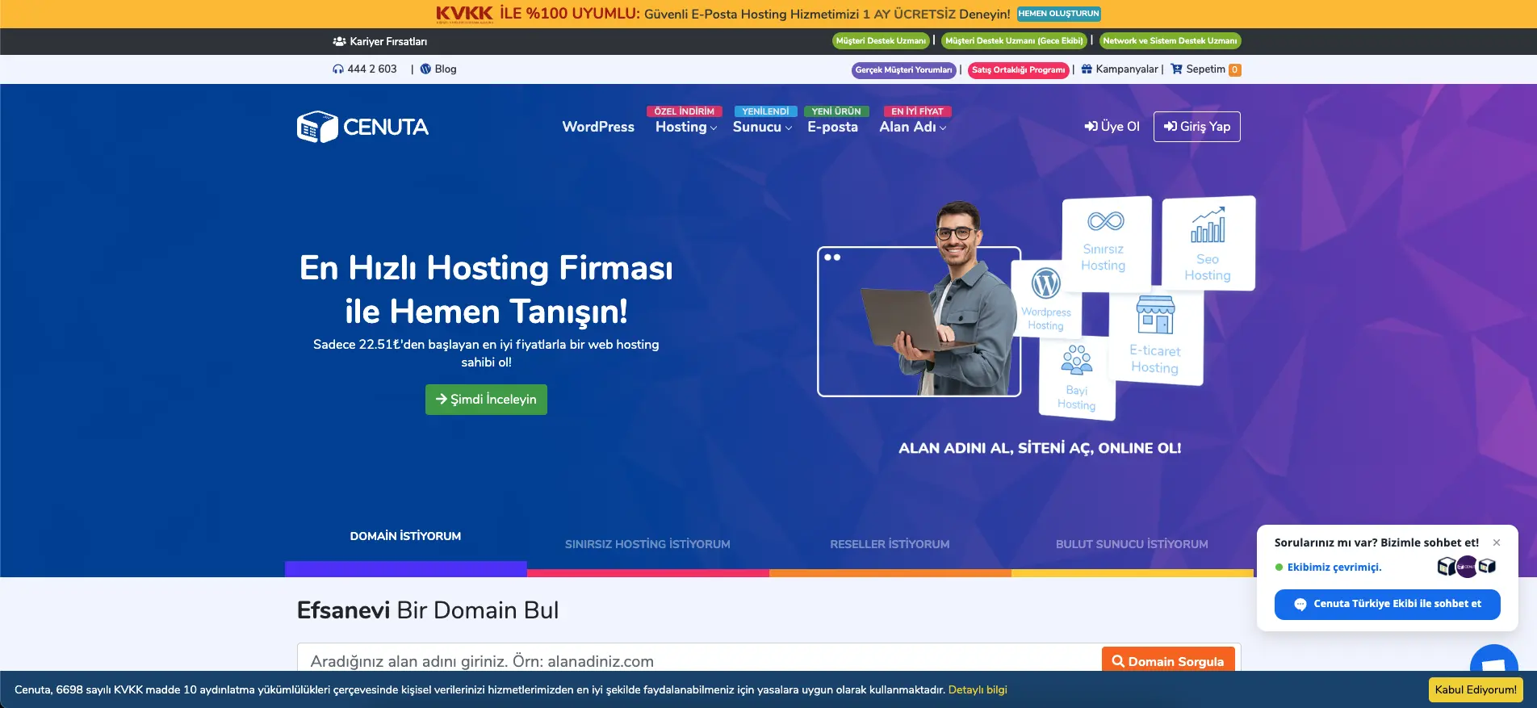The height and width of the screenshot is (708, 1537).
Task: Choose the Bayi Hosting people card
Action: pyautogui.click(x=1076, y=377)
